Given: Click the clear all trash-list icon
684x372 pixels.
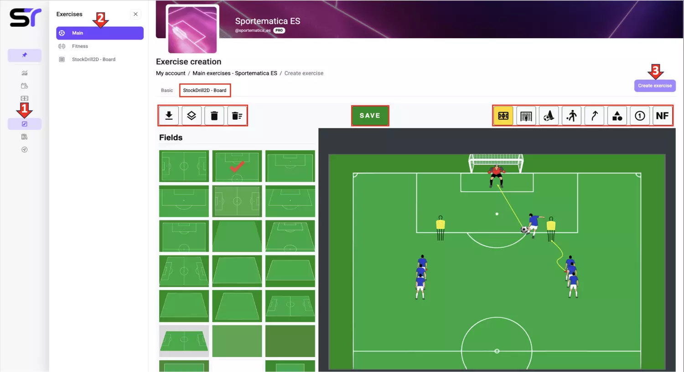Looking at the screenshot, I should pyautogui.click(x=237, y=116).
